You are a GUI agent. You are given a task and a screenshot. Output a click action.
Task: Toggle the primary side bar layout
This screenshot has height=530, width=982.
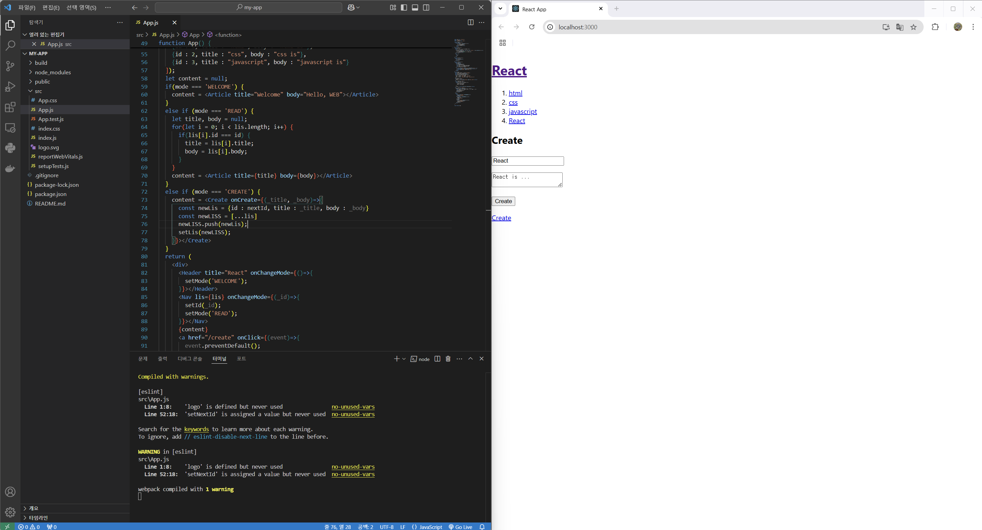coord(404,7)
